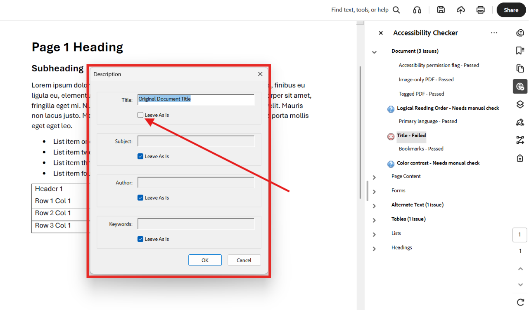The image size is (529, 310).
Task: Expand the Lists section
Action: click(x=374, y=235)
